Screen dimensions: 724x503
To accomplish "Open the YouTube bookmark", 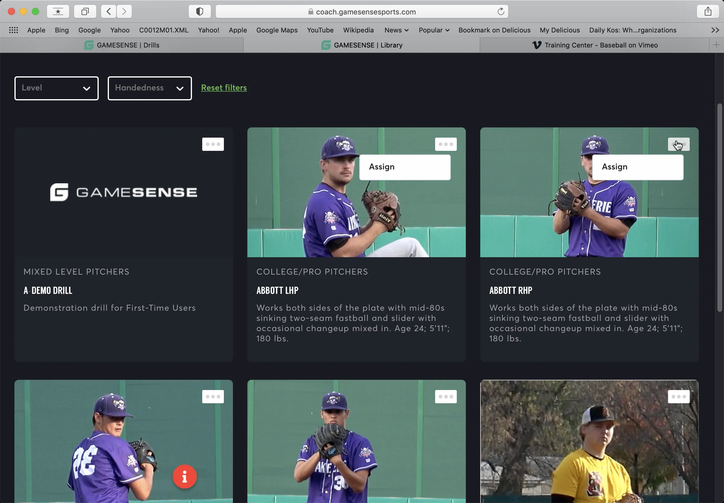I will tap(320, 30).
